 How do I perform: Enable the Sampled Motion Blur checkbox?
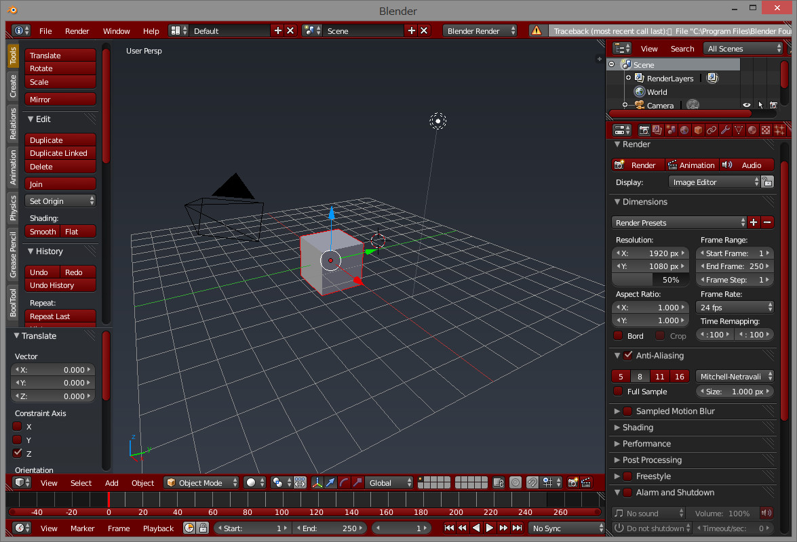[628, 411]
